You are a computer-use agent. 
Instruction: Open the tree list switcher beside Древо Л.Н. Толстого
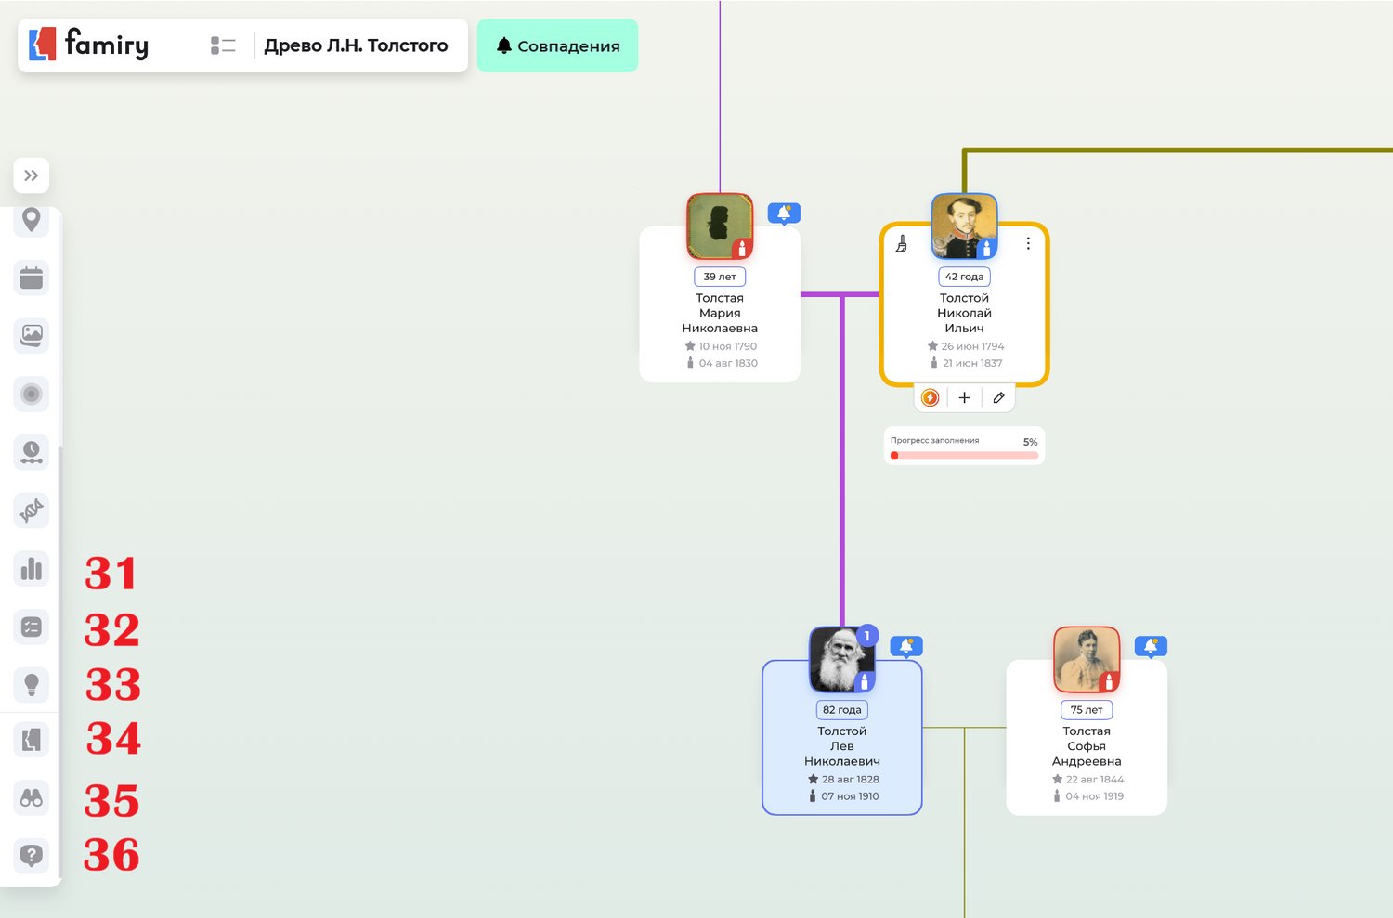[223, 45]
